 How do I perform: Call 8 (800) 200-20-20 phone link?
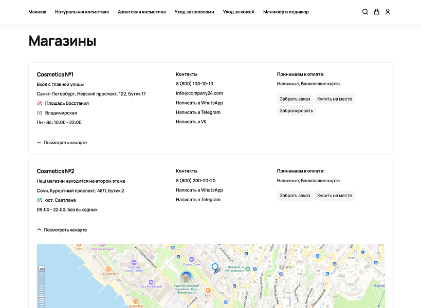[195, 181]
